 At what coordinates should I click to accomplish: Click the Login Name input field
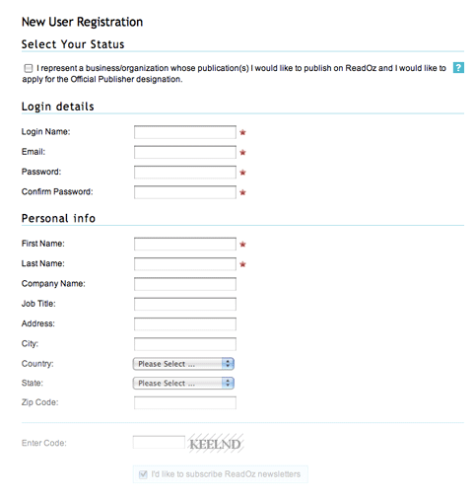(x=185, y=132)
